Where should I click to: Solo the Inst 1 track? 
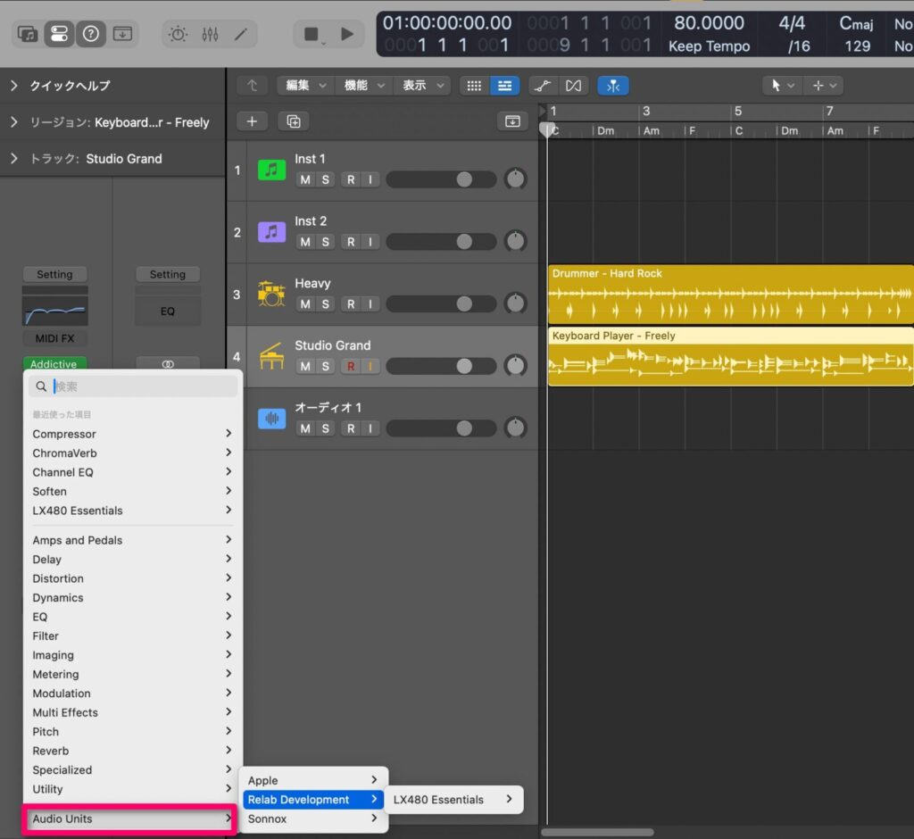click(325, 179)
